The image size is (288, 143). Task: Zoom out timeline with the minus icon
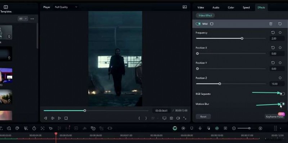[x=234, y=128]
